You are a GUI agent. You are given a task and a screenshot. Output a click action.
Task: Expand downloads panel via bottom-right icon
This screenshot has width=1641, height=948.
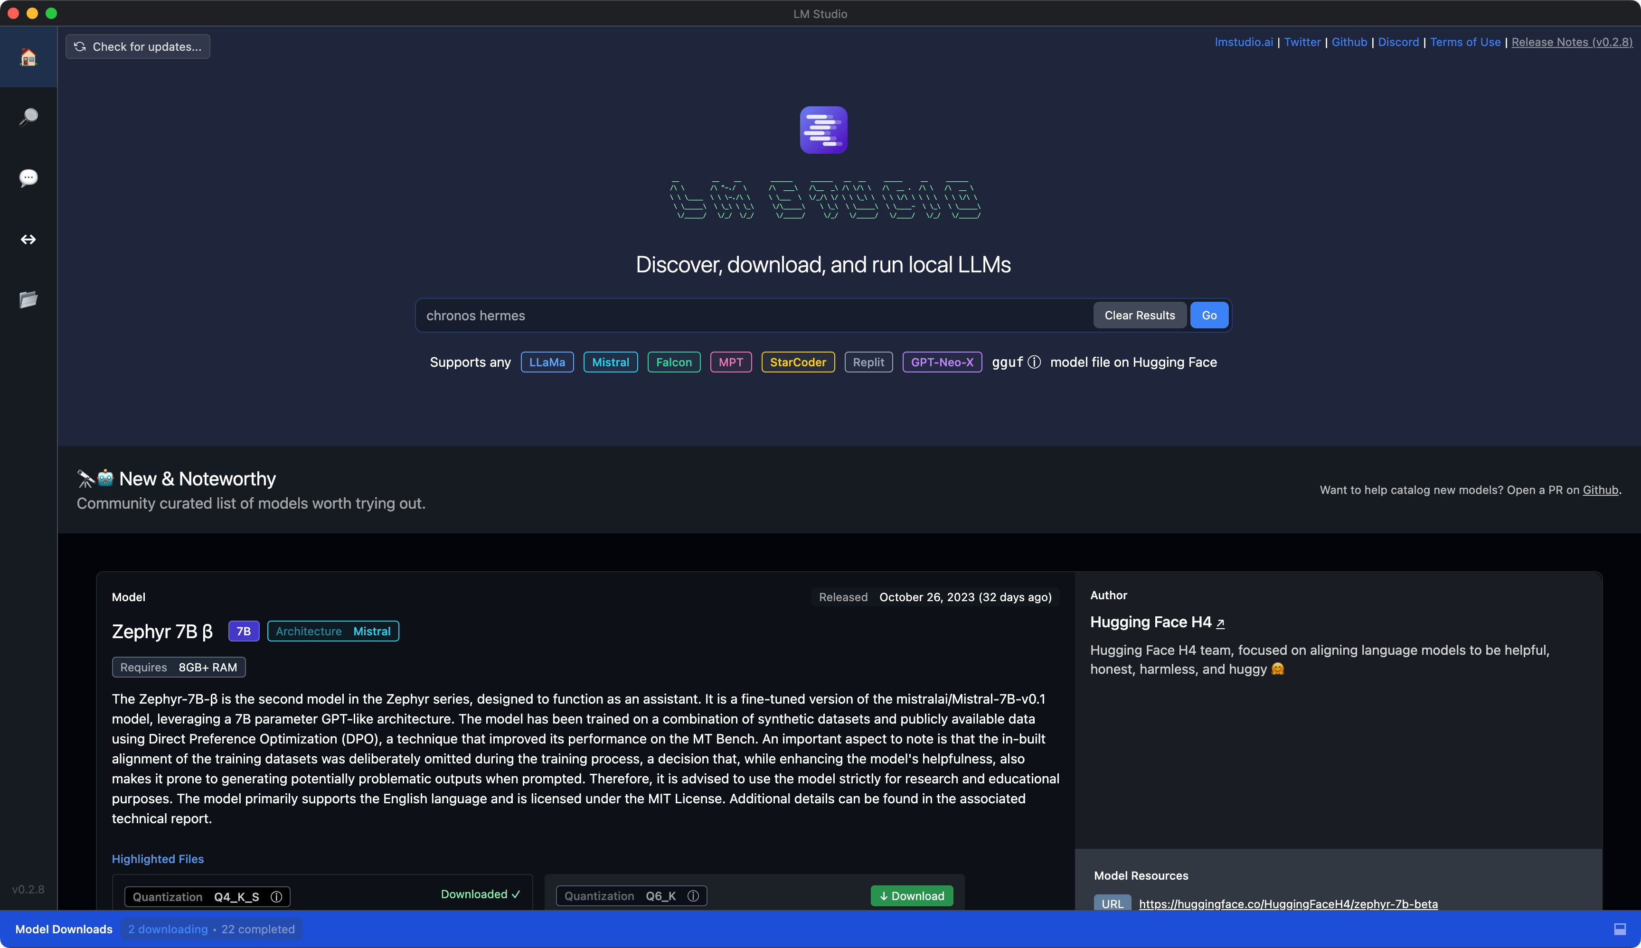pyautogui.click(x=1620, y=929)
